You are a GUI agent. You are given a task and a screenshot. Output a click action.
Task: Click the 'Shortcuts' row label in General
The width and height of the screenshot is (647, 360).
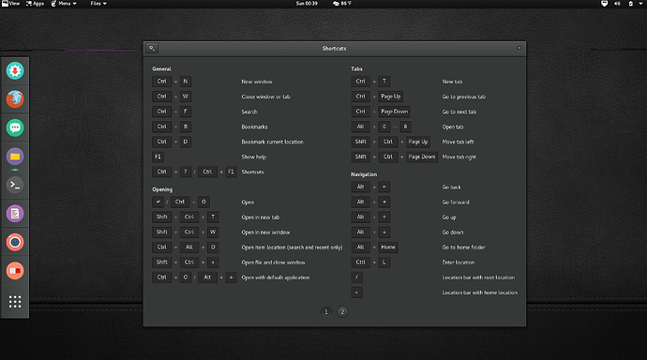(252, 172)
